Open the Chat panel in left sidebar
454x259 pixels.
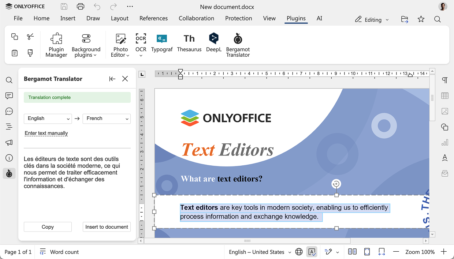point(9,112)
